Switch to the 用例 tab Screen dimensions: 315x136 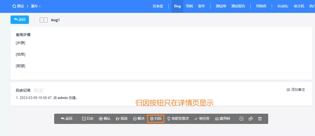[x=189, y=6]
